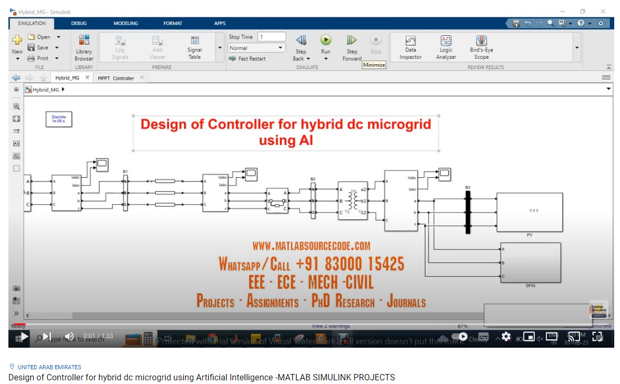Click the Run simulation button
Viewport: 620px width, 384px height.
(326, 41)
